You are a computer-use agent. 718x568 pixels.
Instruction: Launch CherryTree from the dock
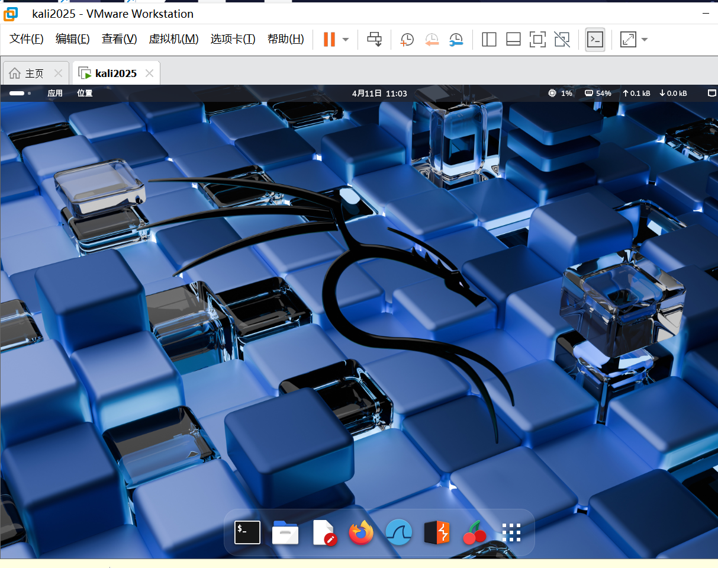click(x=474, y=532)
